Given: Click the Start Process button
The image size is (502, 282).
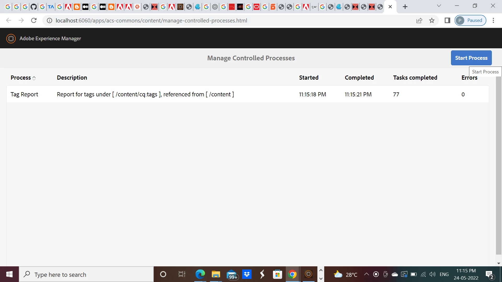Looking at the screenshot, I should tap(471, 58).
